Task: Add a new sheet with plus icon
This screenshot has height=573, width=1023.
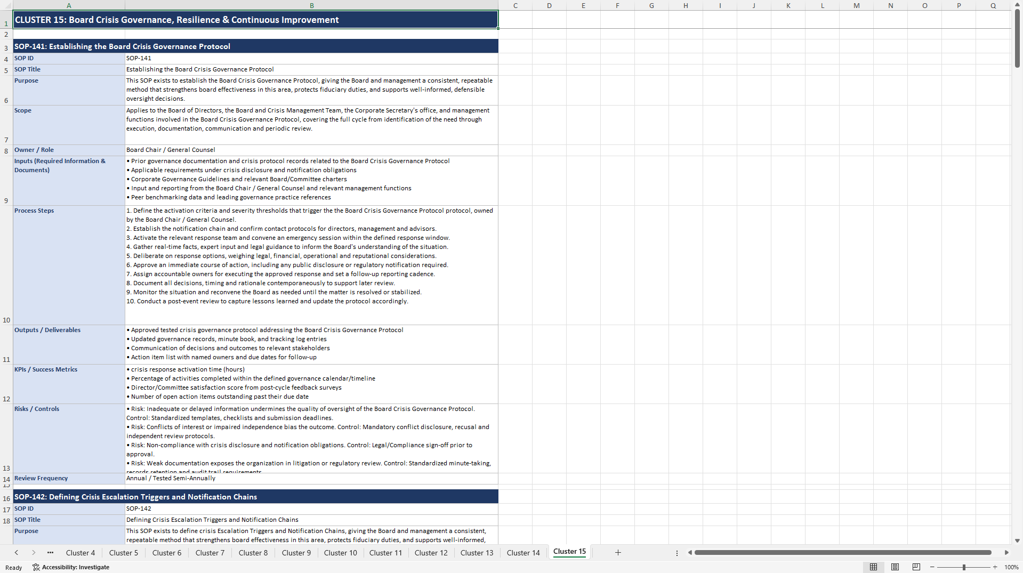Action: [x=618, y=553]
